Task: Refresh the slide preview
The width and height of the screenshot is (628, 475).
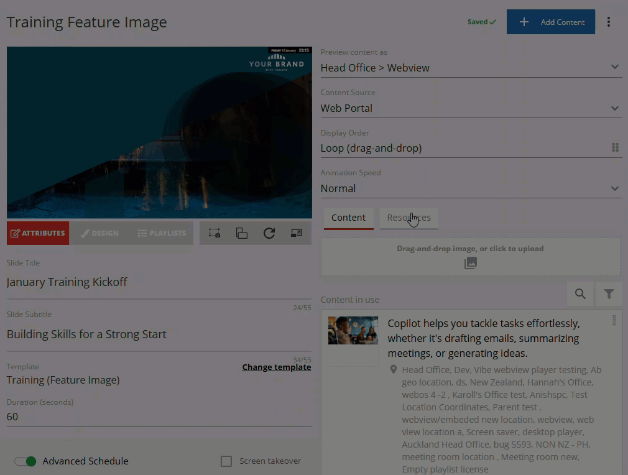Action: (269, 233)
